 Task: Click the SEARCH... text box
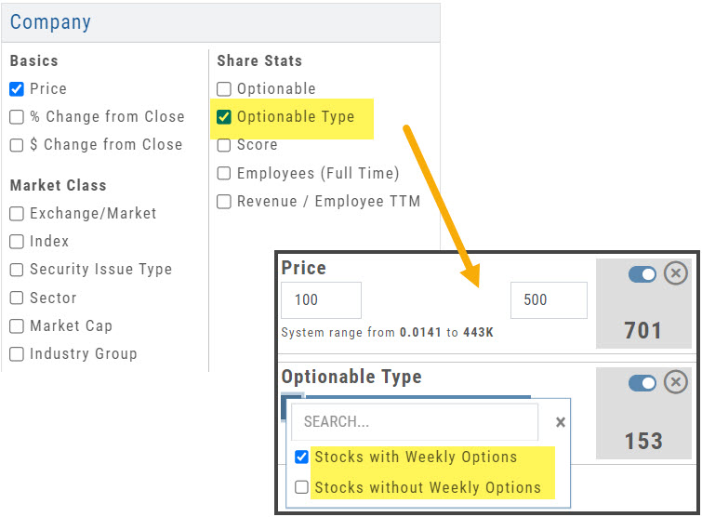(x=415, y=422)
